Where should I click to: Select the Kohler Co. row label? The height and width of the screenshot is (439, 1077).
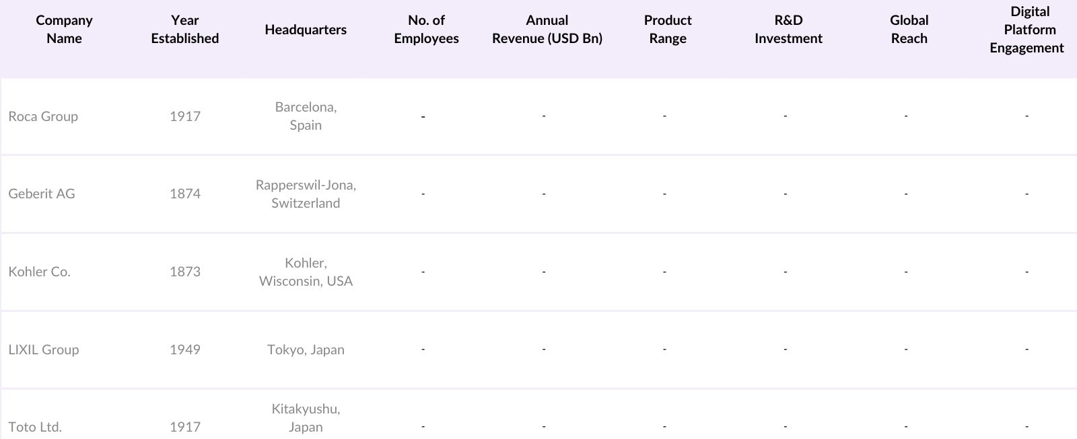point(39,272)
